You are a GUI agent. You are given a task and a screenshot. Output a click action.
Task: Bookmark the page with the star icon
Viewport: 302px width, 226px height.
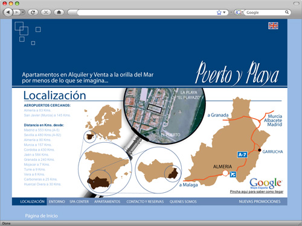(x=219, y=13)
